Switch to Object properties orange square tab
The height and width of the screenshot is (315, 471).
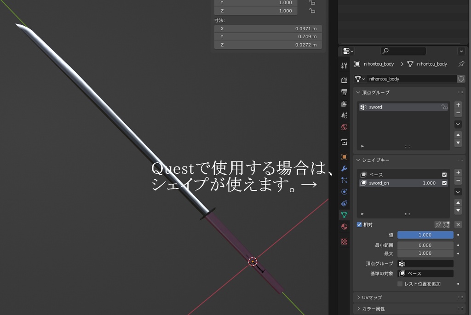[x=344, y=156]
